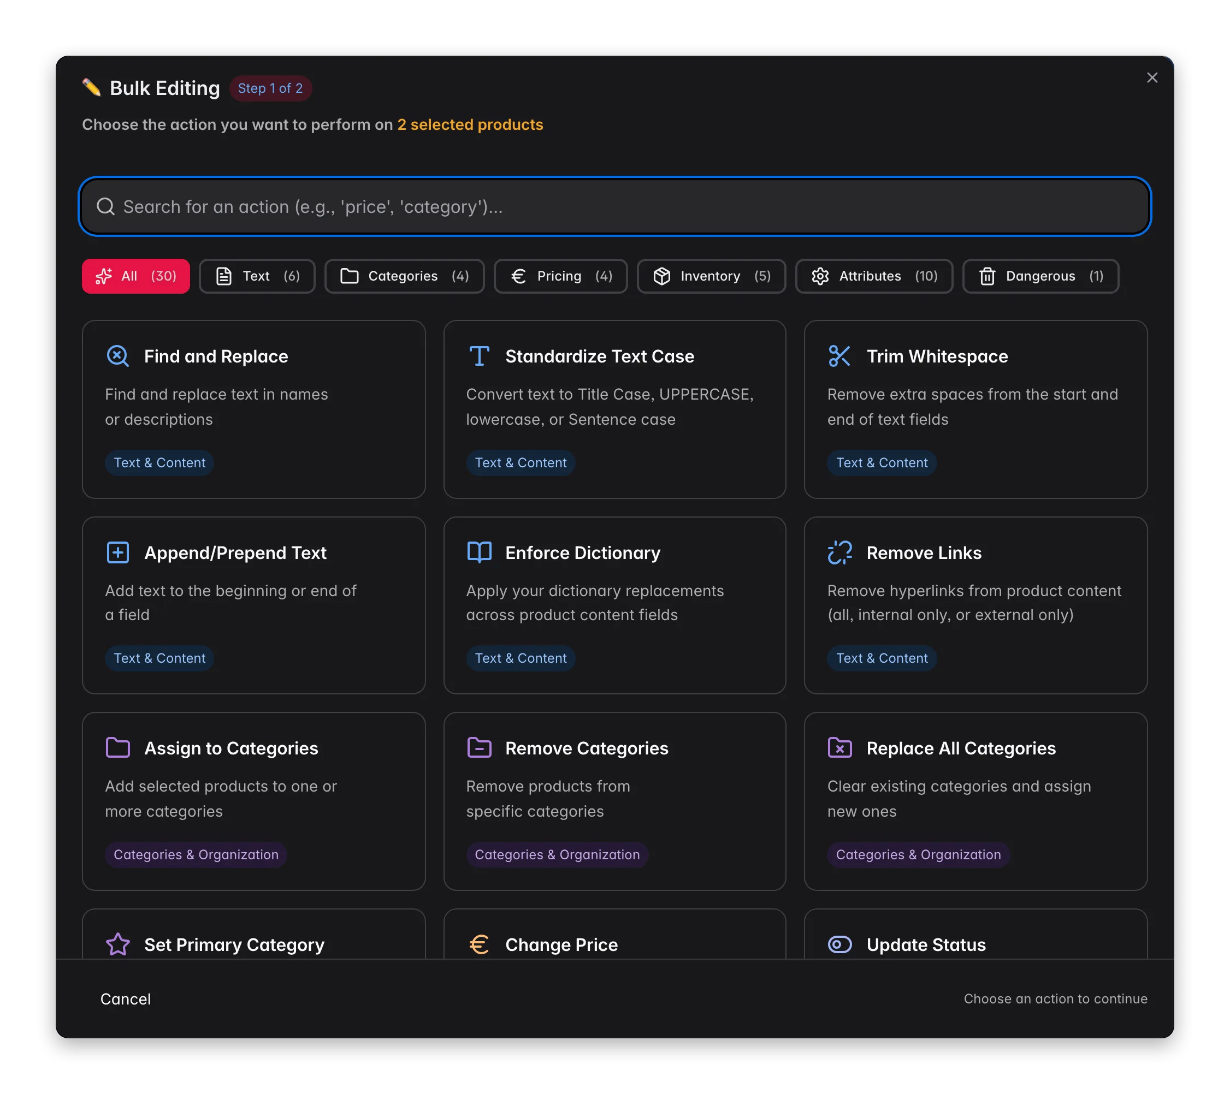
Task: Choose the Update Status action title
Action: (926, 944)
